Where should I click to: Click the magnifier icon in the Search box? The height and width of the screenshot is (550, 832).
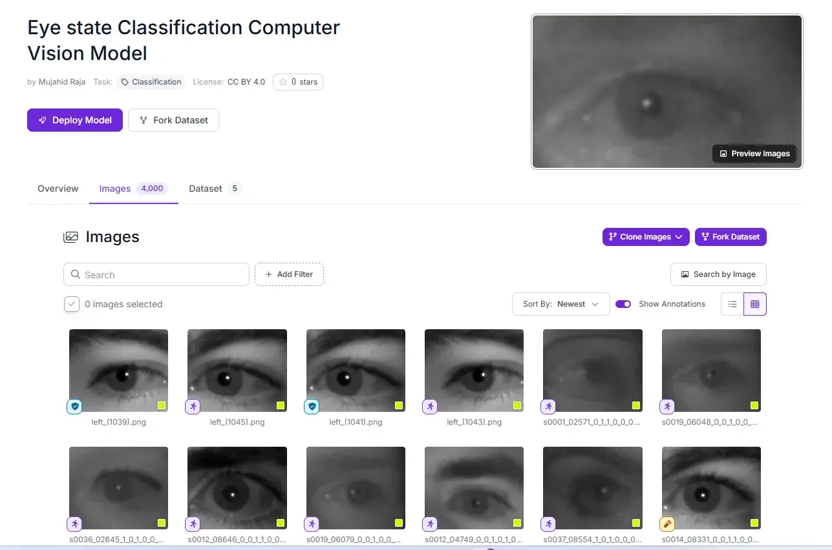pyautogui.click(x=76, y=274)
